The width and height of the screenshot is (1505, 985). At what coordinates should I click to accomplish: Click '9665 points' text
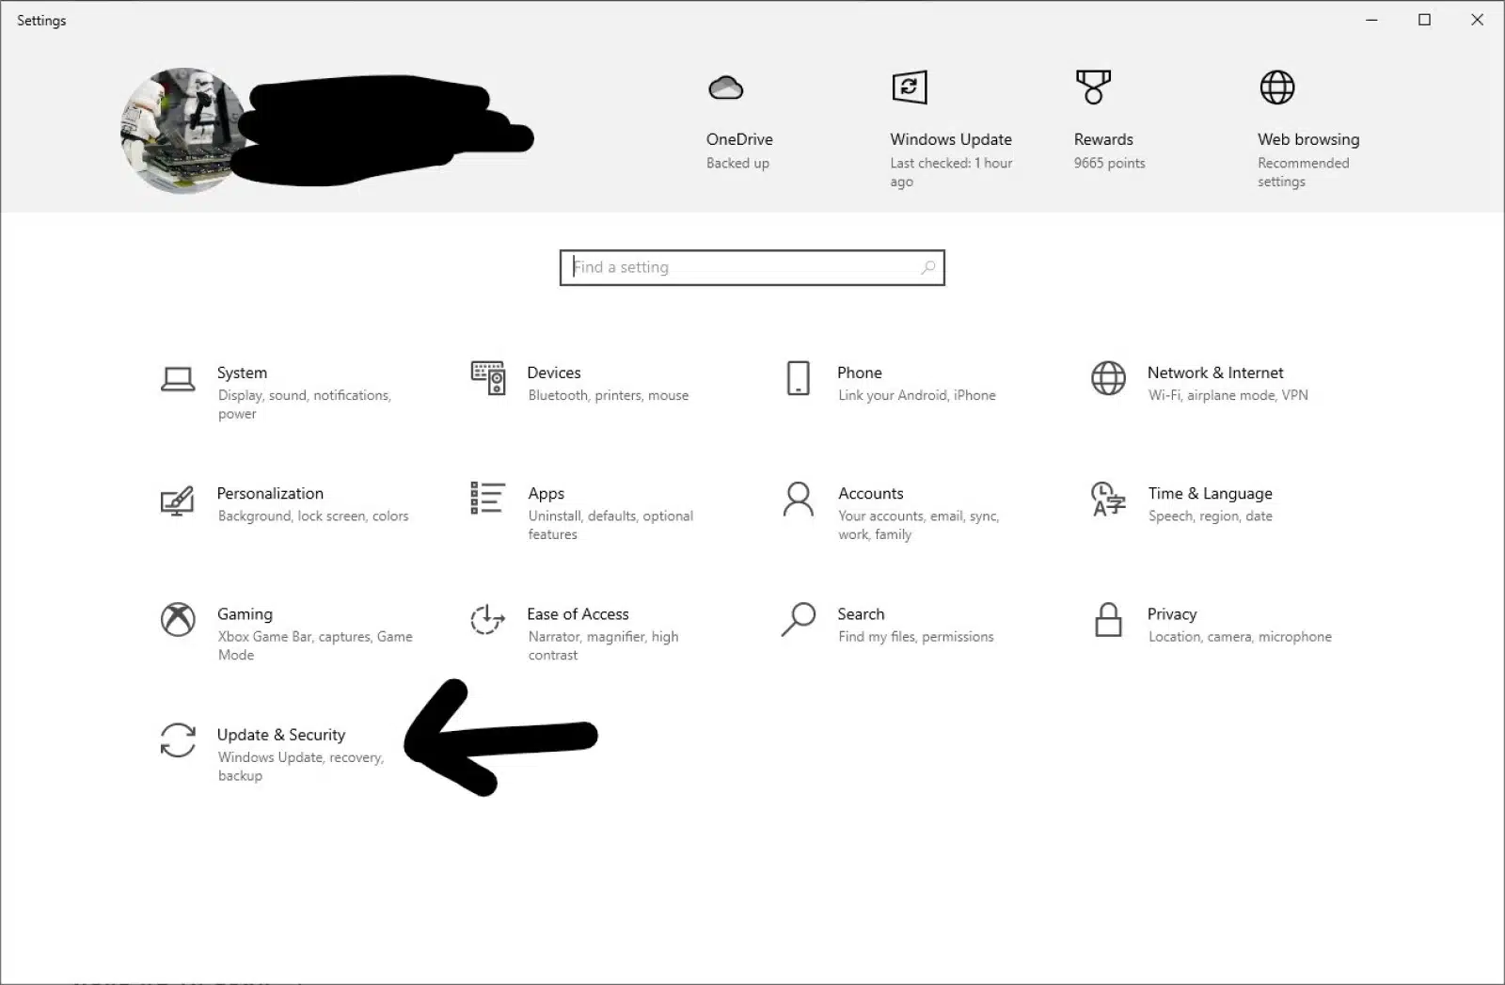pos(1109,164)
